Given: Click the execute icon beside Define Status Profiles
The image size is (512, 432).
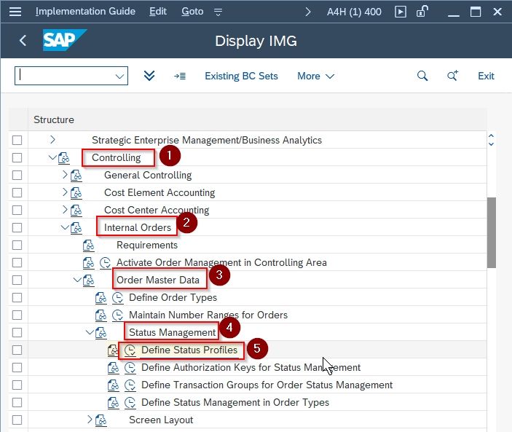Looking at the screenshot, I should (x=130, y=350).
